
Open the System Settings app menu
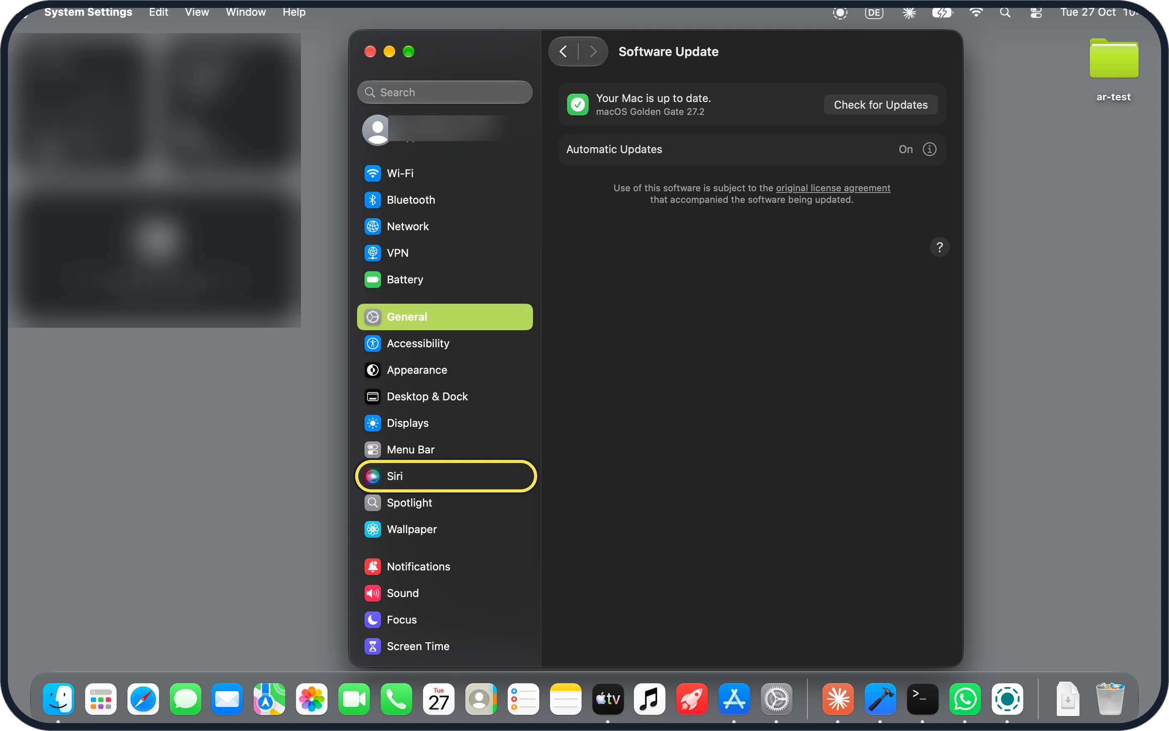(88, 12)
